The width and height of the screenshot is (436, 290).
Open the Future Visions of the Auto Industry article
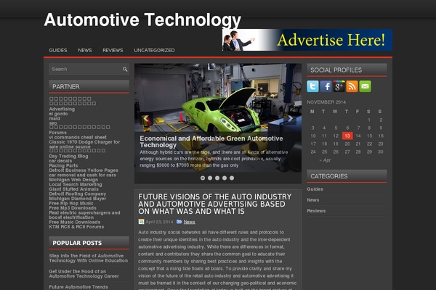click(214, 204)
